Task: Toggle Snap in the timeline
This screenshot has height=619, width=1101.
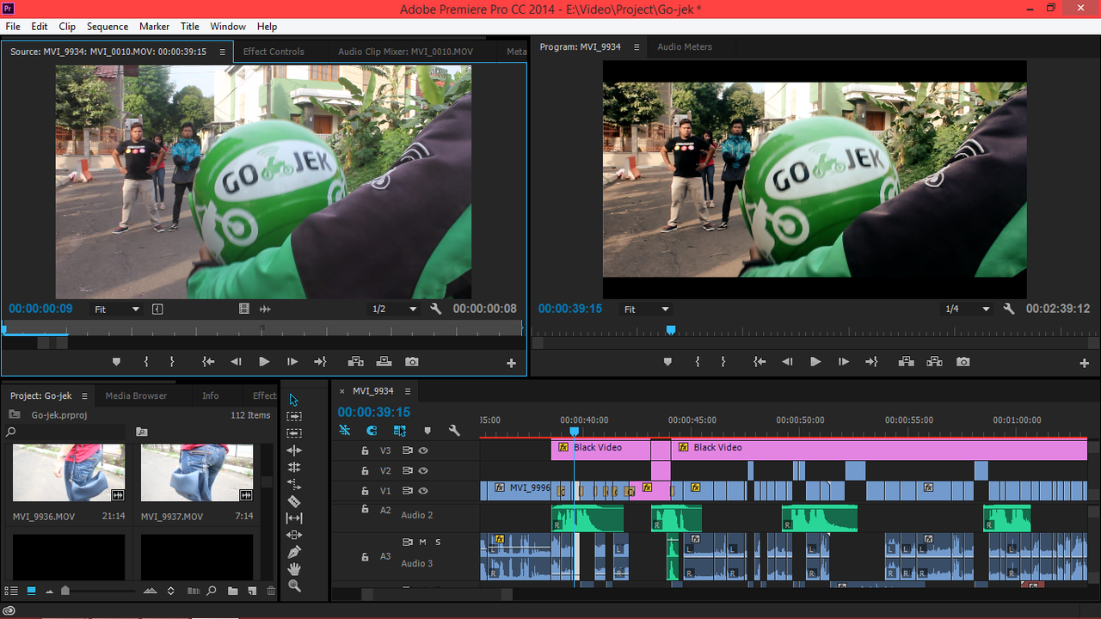Action: point(372,431)
